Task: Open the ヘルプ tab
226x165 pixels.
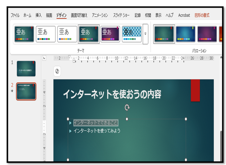Action: pos(169,15)
